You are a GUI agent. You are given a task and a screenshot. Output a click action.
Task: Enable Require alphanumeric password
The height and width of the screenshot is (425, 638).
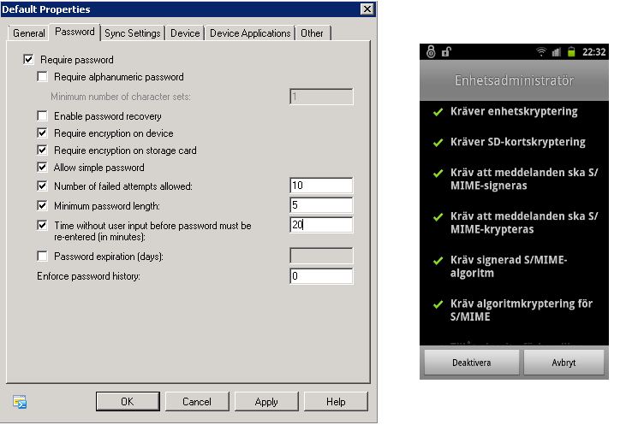43,77
